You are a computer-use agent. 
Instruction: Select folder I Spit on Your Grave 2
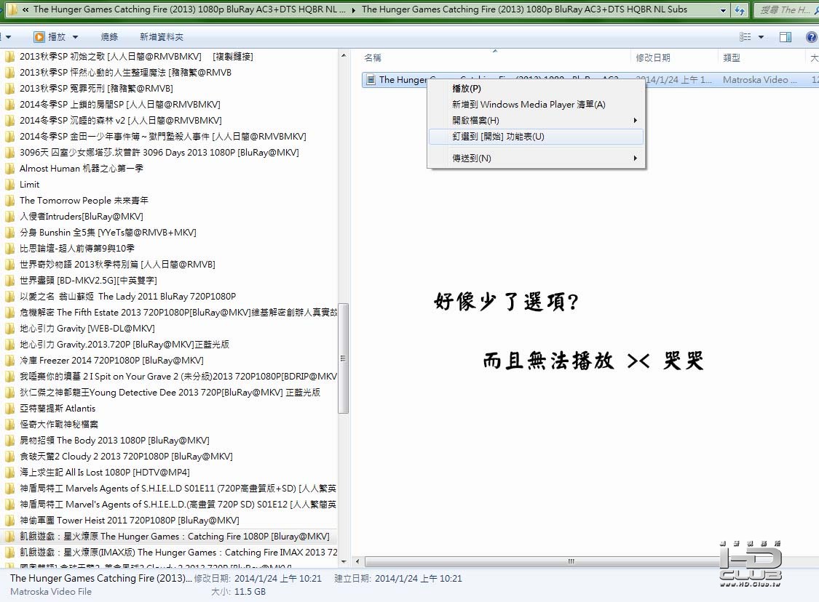tap(171, 377)
